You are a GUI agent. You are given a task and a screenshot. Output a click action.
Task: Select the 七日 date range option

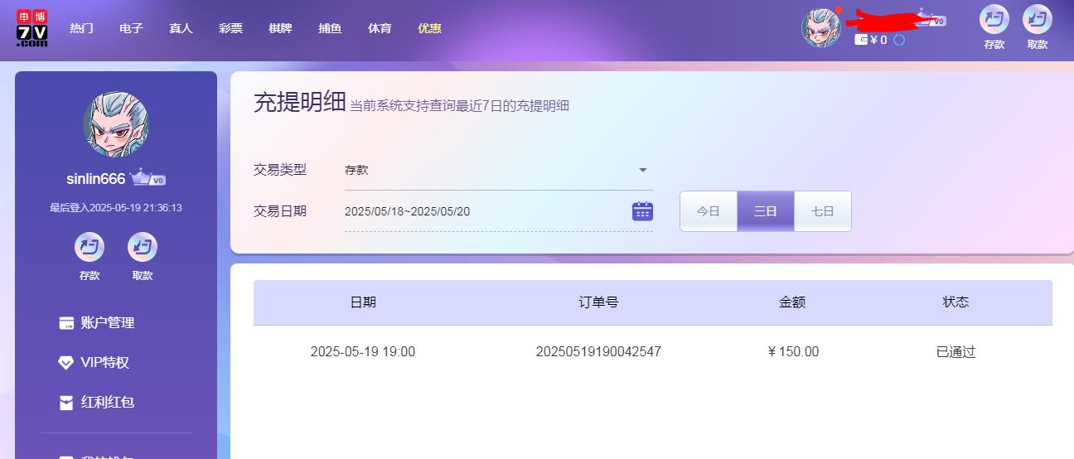(822, 211)
